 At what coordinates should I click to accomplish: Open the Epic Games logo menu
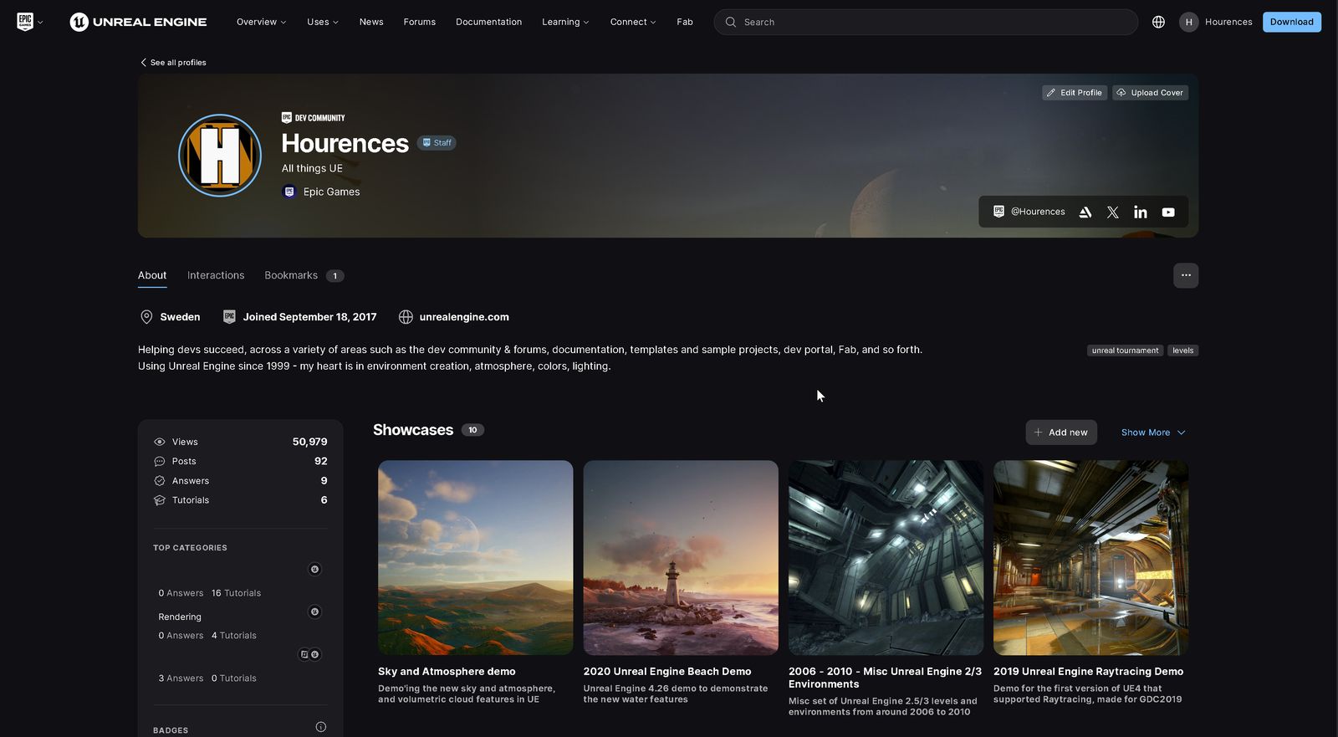[x=29, y=22]
